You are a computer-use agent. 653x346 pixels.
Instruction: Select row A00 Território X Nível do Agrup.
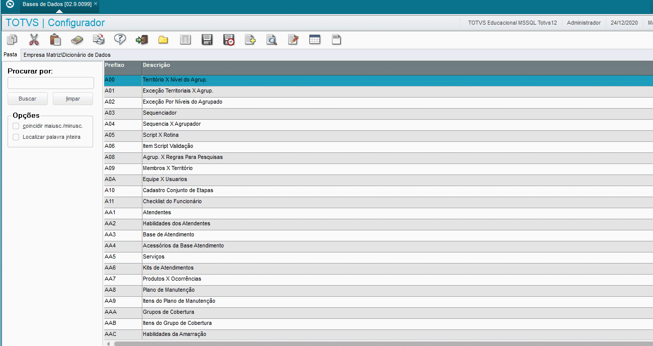tap(378, 80)
